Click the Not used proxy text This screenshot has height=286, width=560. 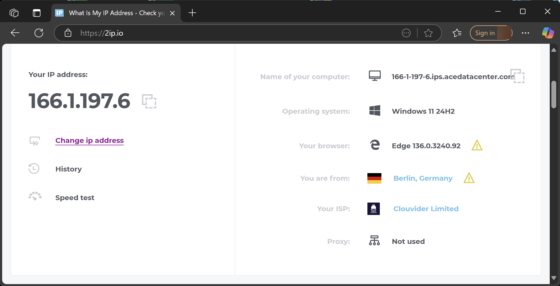pyautogui.click(x=408, y=241)
